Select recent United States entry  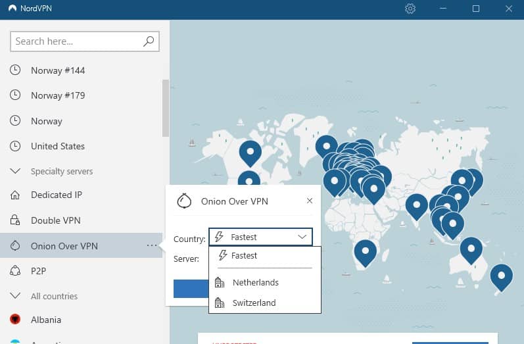pos(58,146)
